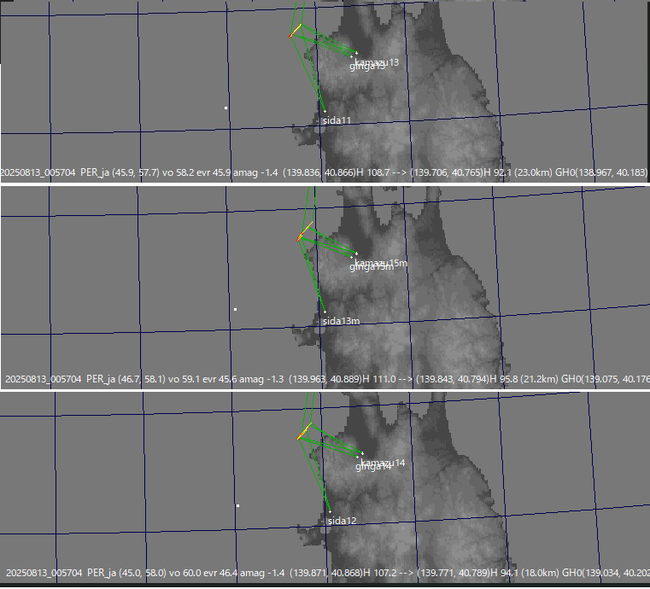
Task: Click the white sea marker left of sida13m
Action: click(236, 309)
